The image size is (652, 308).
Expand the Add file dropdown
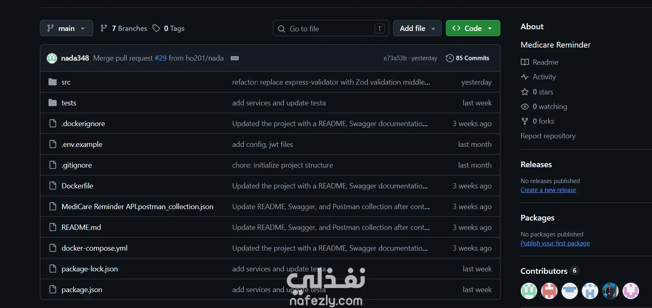coord(417,28)
